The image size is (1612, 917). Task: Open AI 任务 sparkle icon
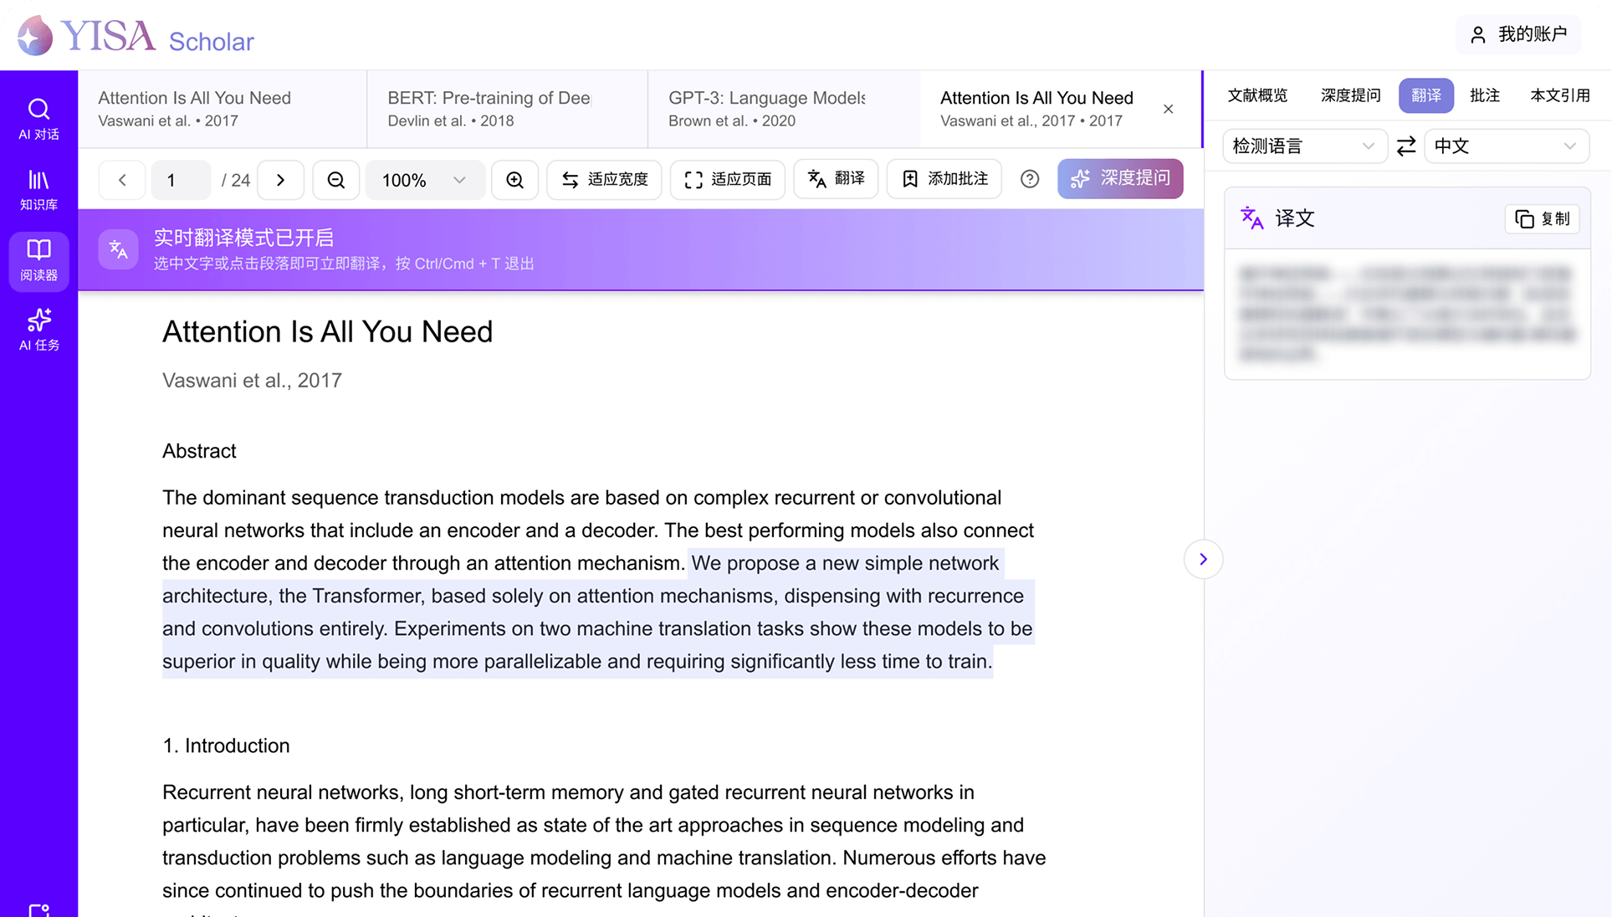click(x=38, y=330)
